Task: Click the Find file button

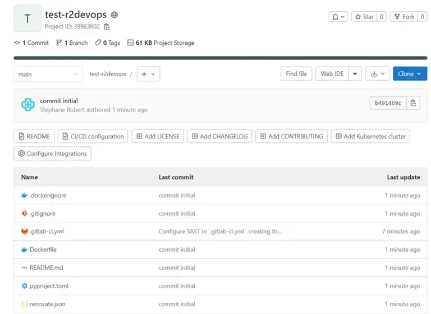Action: click(296, 73)
